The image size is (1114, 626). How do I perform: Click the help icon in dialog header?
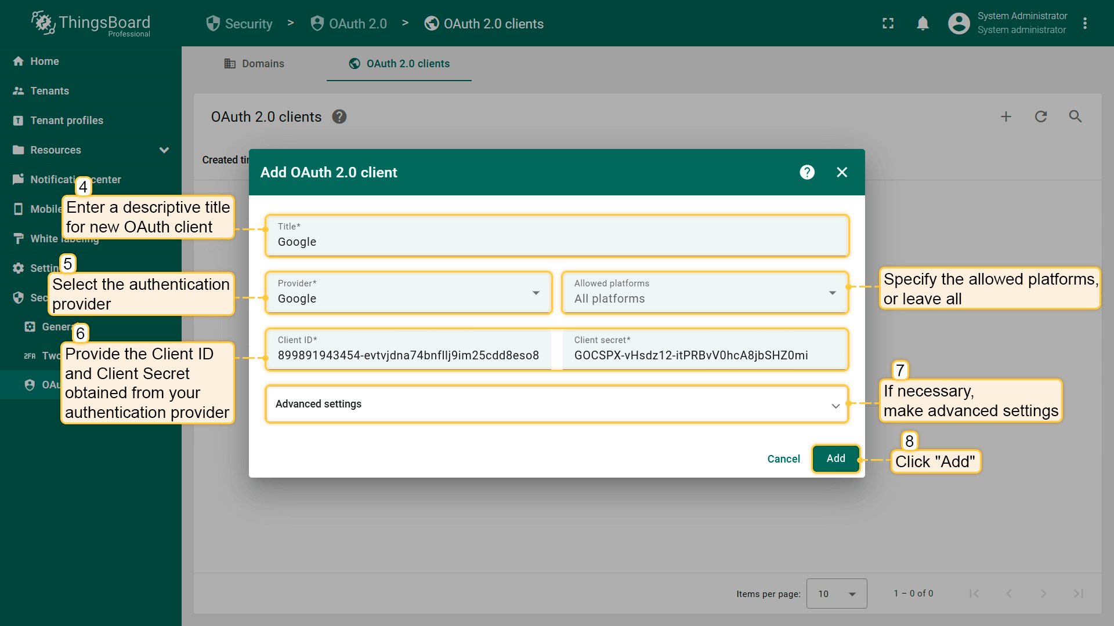click(x=807, y=172)
